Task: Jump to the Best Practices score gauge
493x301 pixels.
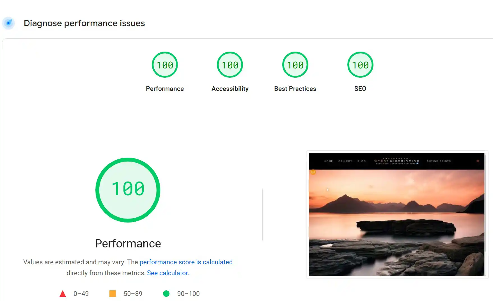Action: click(x=295, y=65)
